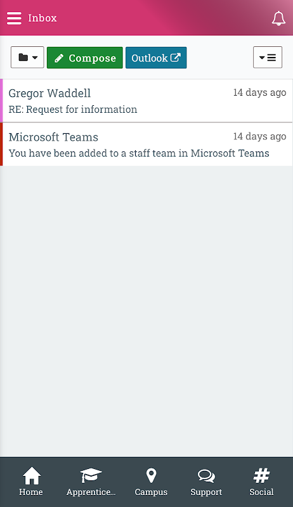Select the staff team added notification text

pyautogui.click(x=139, y=153)
